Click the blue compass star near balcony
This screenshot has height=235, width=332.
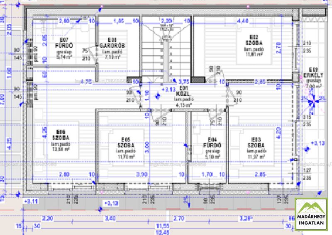(313, 102)
